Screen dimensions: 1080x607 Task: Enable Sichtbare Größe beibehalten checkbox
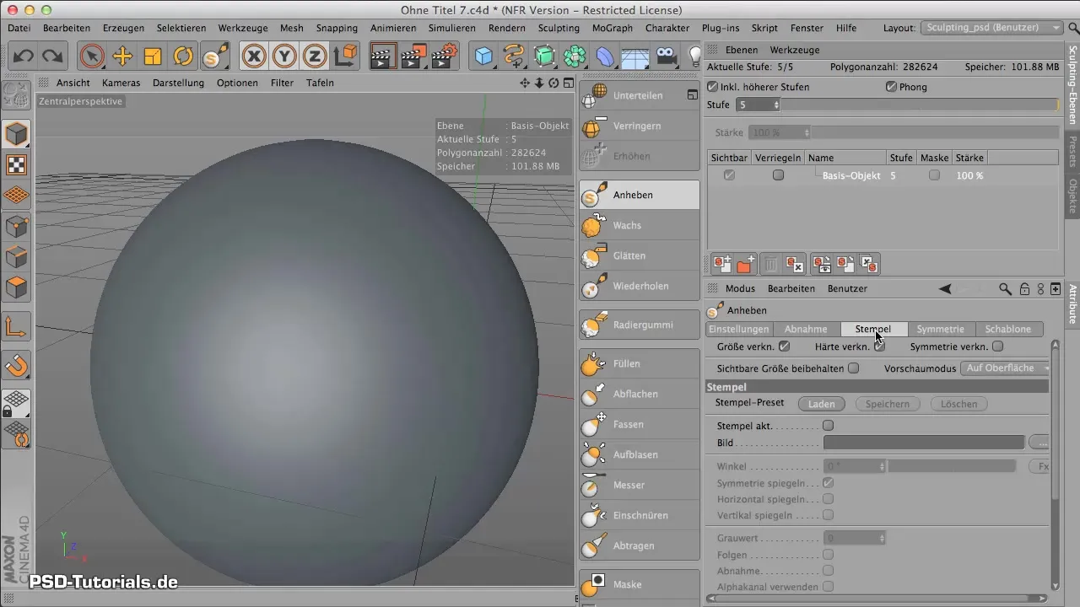(x=854, y=368)
